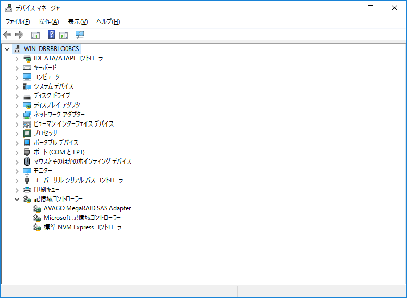Click the USB plug icon for ユニバーサル シリアル バス
Image resolution: width=407 pixels, height=298 pixels.
(x=27, y=180)
